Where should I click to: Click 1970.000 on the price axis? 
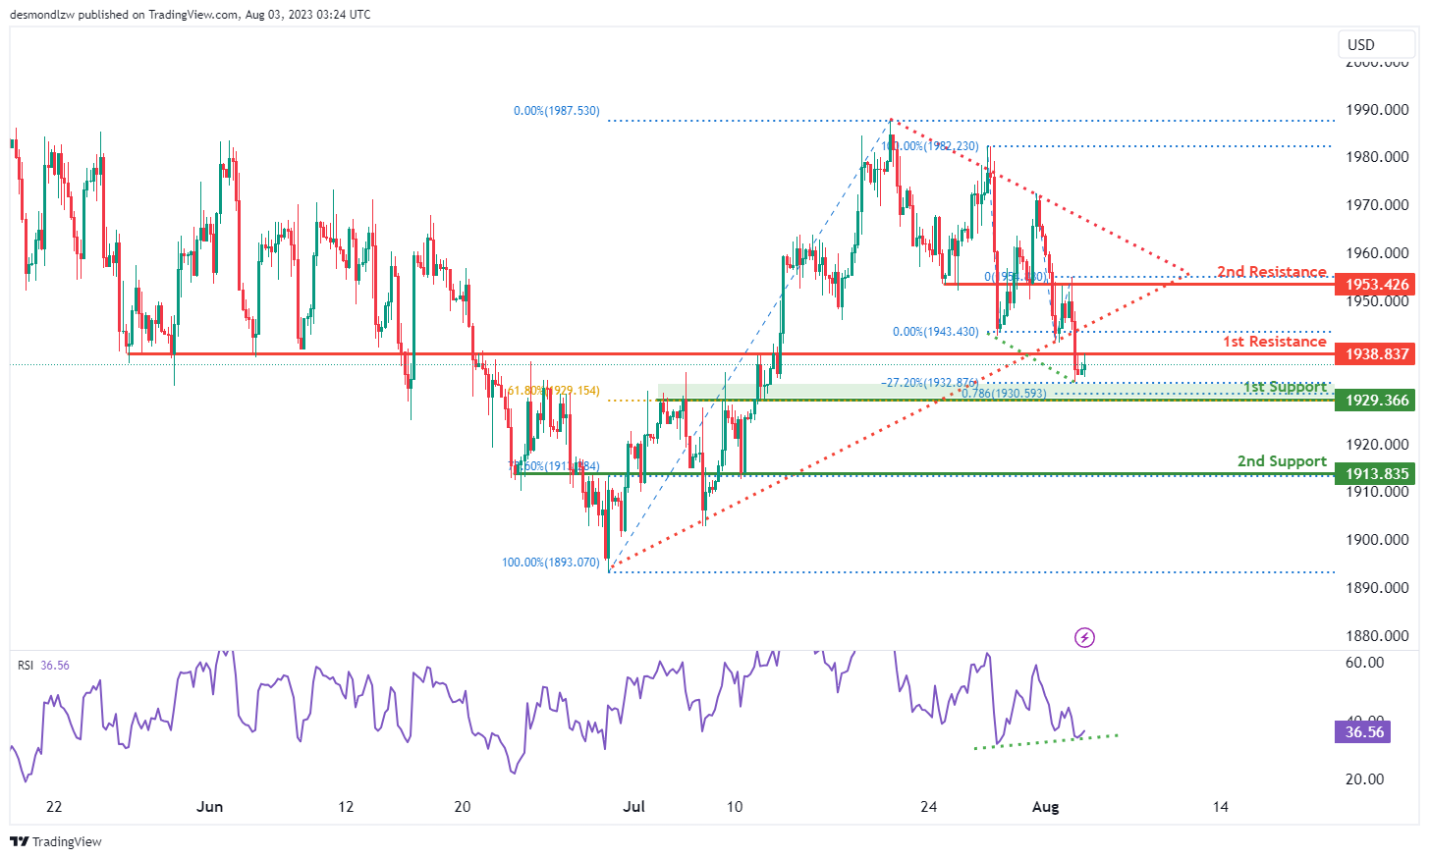pyautogui.click(x=1377, y=205)
